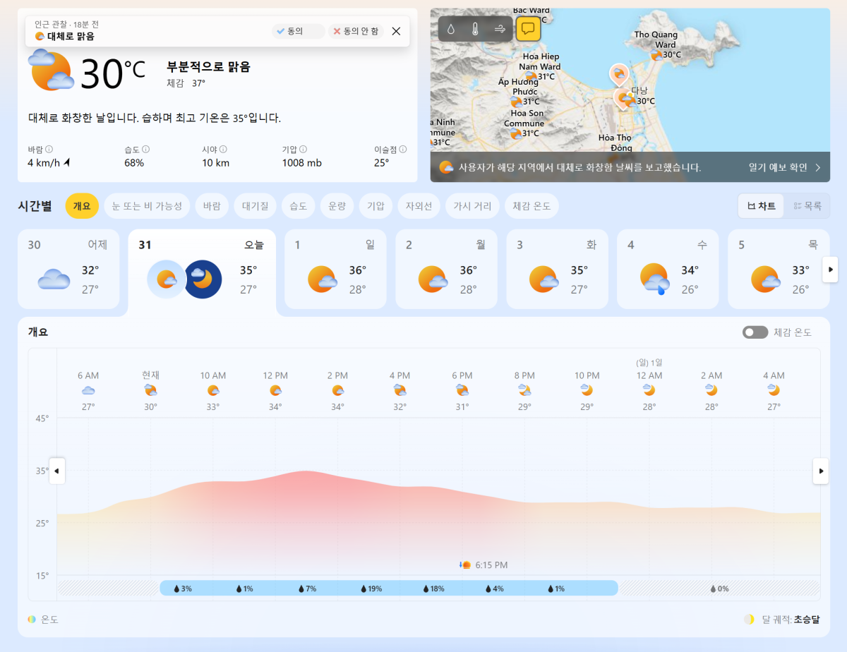The image size is (847, 652).
Task: Select the 자외선 tab
Action: pyautogui.click(x=419, y=206)
